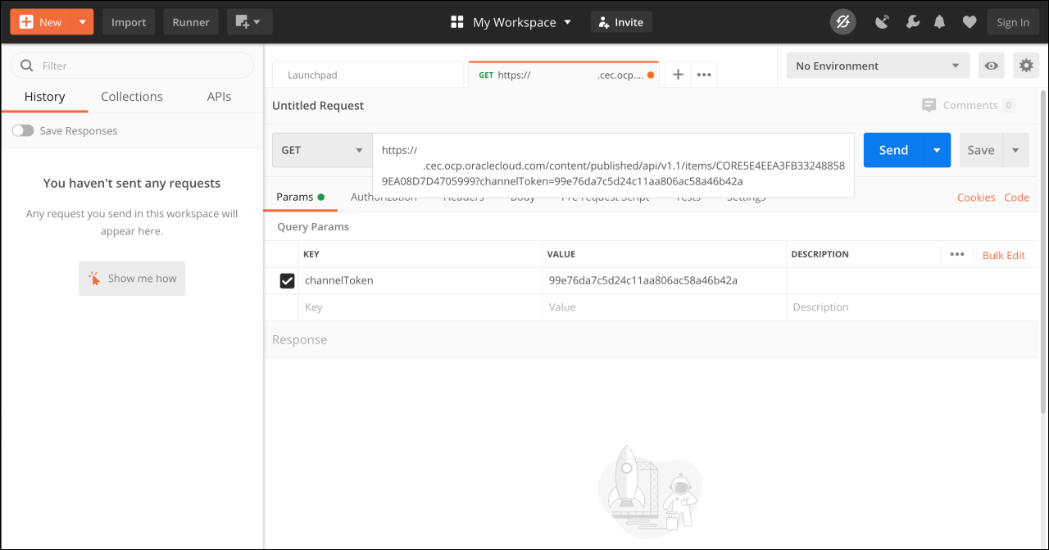Click the empty Value input cell
Viewport: 1049px width, 550px height.
(664, 307)
